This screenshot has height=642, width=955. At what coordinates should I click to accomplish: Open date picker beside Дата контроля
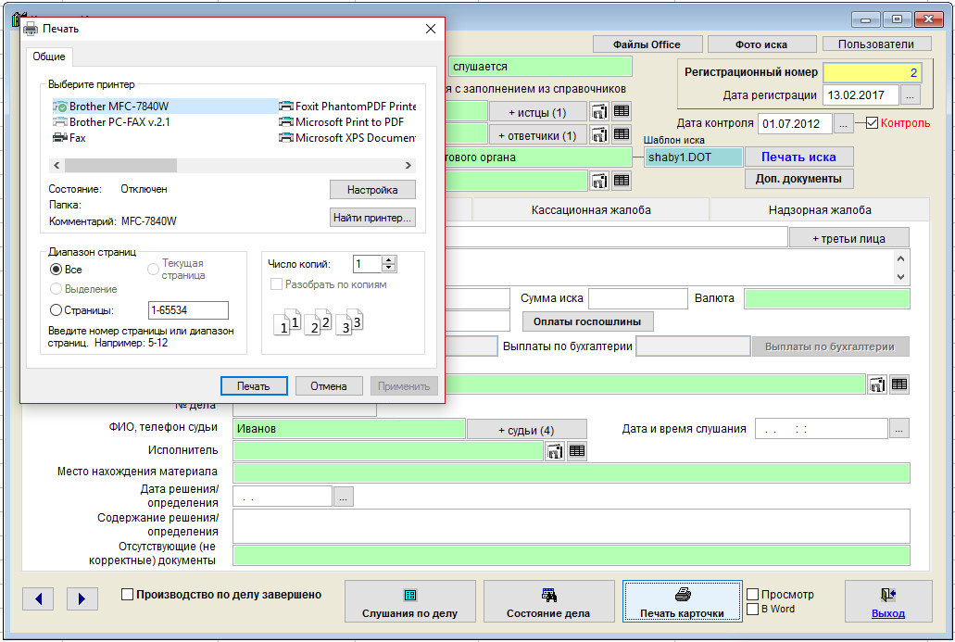click(x=844, y=123)
